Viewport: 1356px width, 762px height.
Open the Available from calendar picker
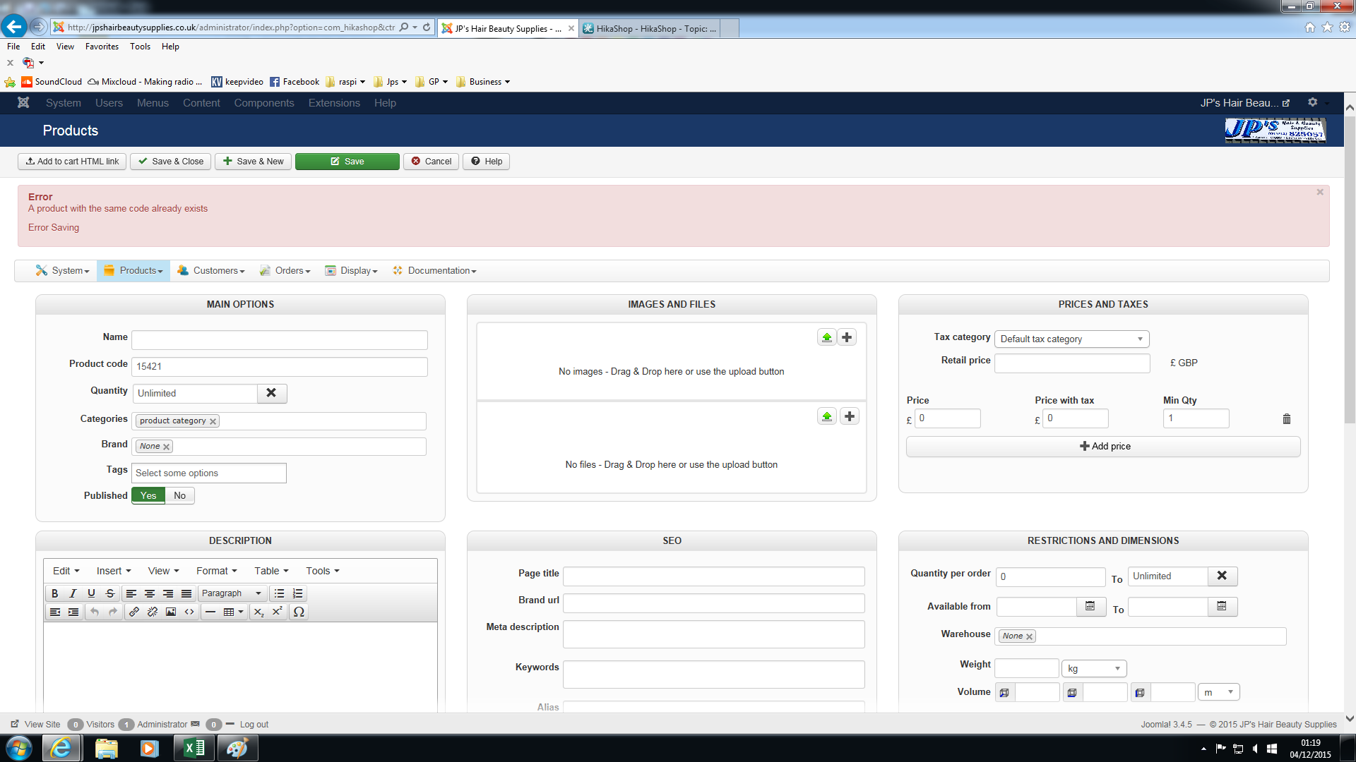[1090, 607]
